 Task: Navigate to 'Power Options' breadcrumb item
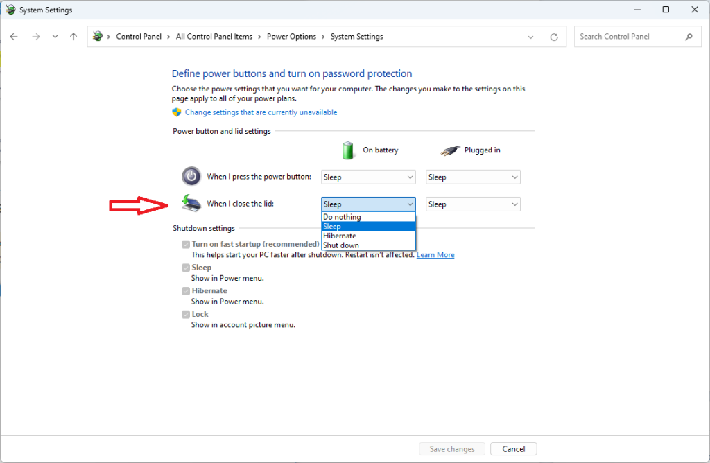[x=291, y=36]
